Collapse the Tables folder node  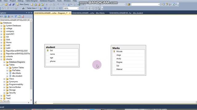(4, 65)
